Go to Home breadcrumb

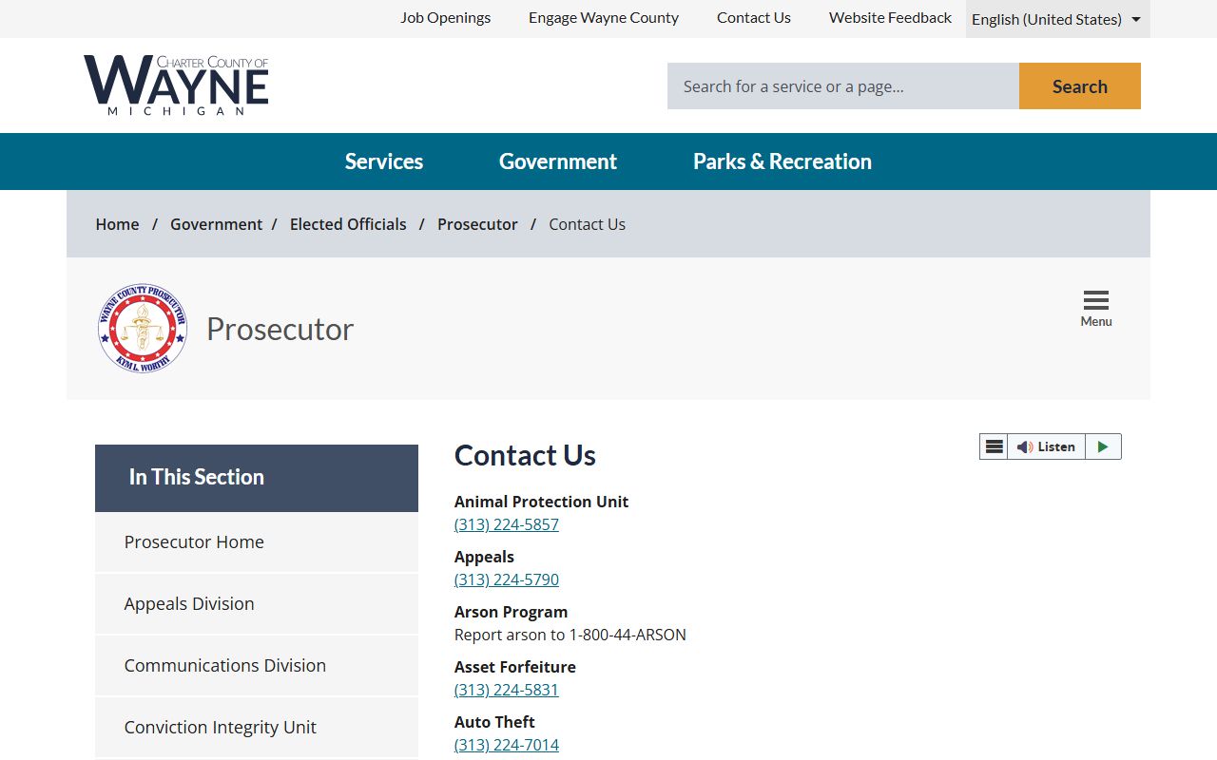pos(117,224)
